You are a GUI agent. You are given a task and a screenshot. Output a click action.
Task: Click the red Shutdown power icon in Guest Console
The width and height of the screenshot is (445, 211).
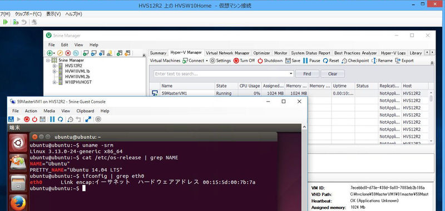tap(34, 119)
